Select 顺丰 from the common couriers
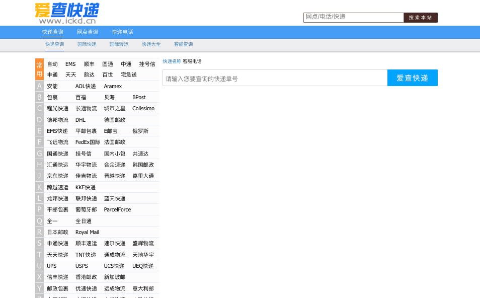This screenshot has width=480, height=298. pyautogui.click(x=89, y=64)
